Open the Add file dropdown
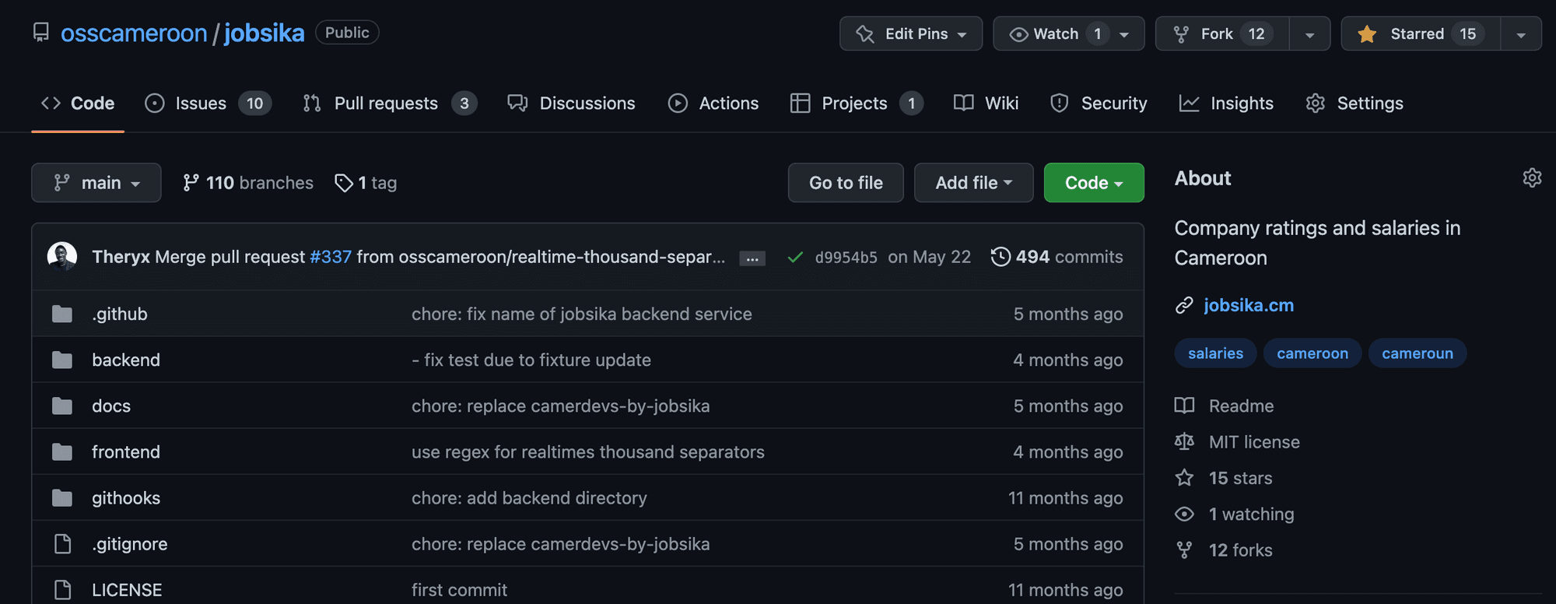 pyautogui.click(x=973, y=183)
